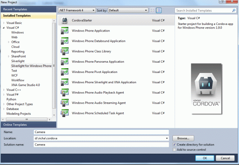Select XNA Game Studio 4.0 category

(26, 85)
